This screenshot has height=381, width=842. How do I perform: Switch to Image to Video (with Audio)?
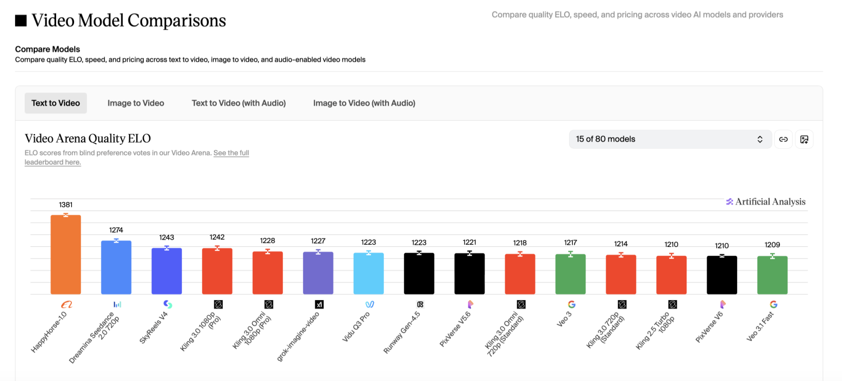pyautogui.click(x=364, y=103)
